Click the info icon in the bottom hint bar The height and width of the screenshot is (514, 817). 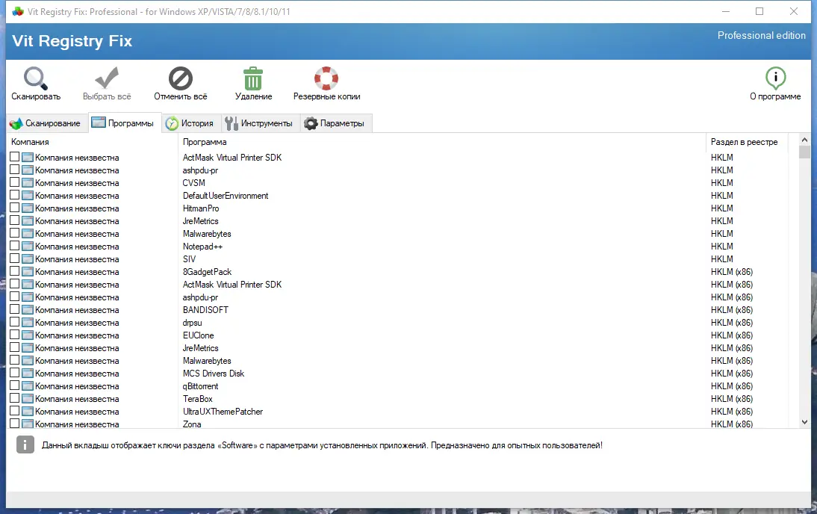pyautogui.click(x=25, y=445)
